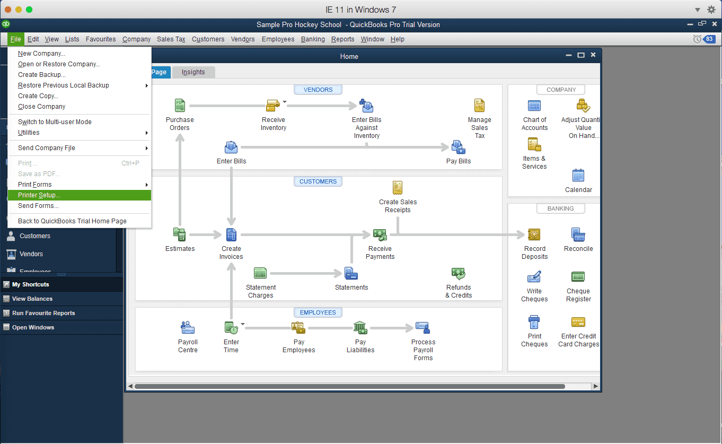Choose Back to QuickBooks Trial Home Page
The width and height of the screenshot is (722, 444).
(x=80, y=221)
